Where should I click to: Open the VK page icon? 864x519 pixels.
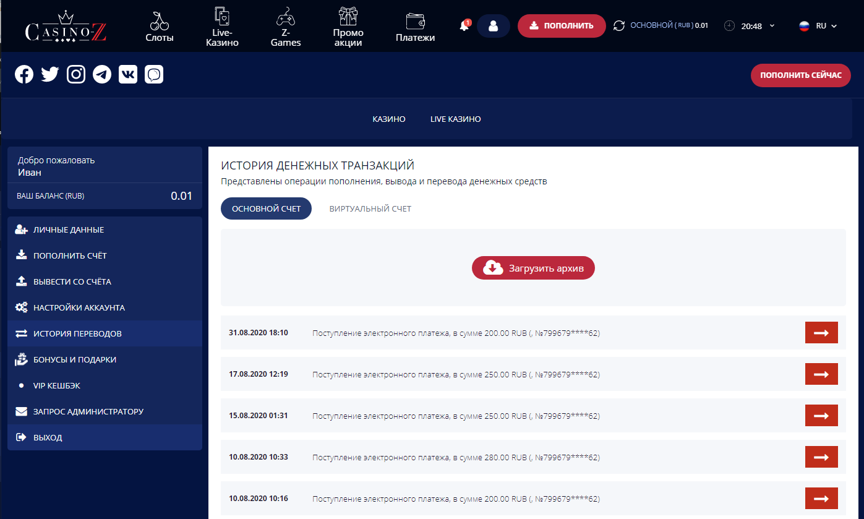pos(128,74)
